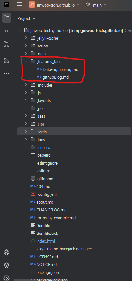Open the hamburger main menu

[19, 5]
